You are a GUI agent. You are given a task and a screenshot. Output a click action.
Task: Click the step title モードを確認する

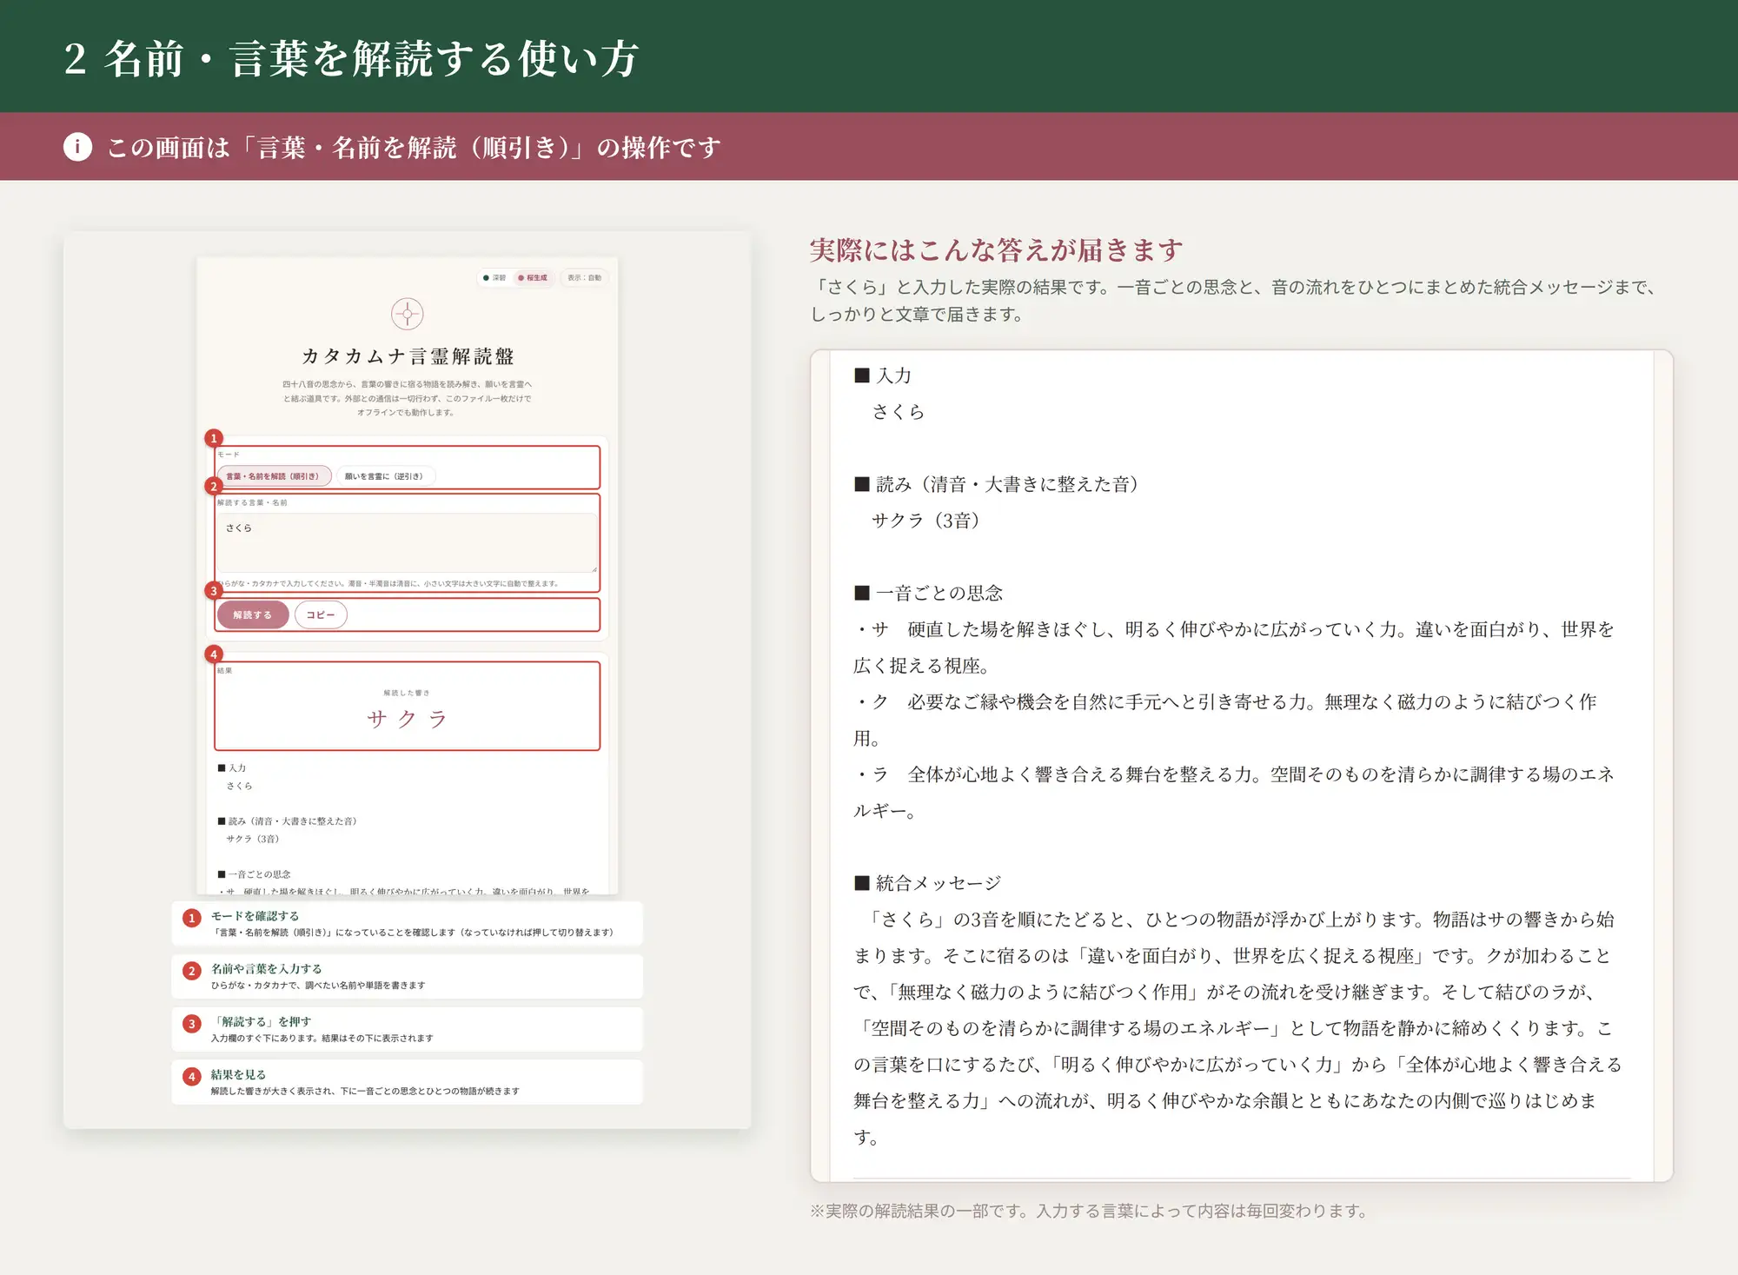point(255,916)
